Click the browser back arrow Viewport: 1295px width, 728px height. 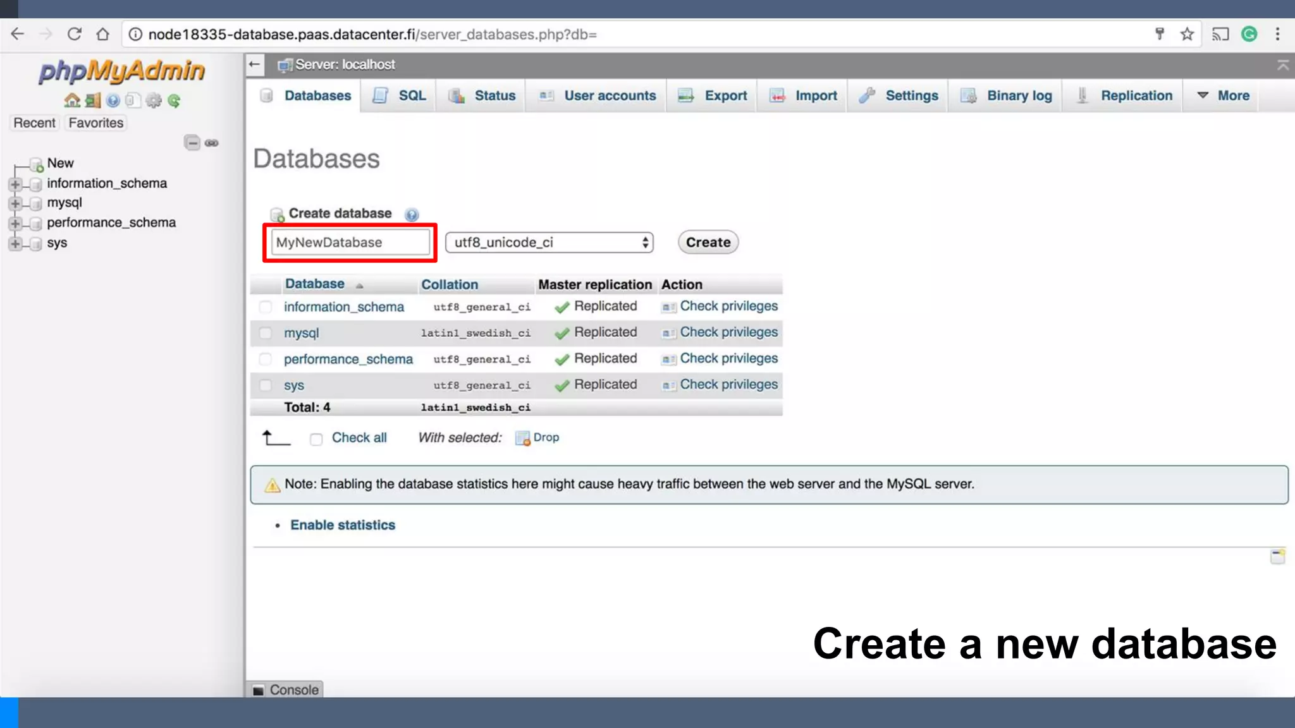click(18, 34)
